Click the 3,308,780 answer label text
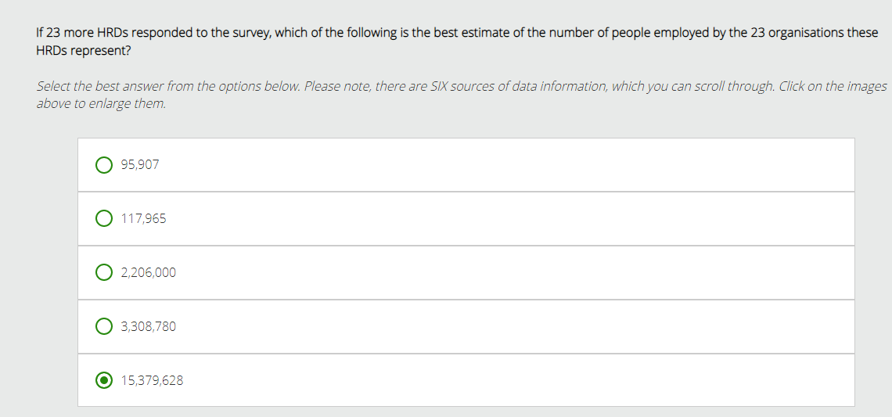 [x=148, y=327]
